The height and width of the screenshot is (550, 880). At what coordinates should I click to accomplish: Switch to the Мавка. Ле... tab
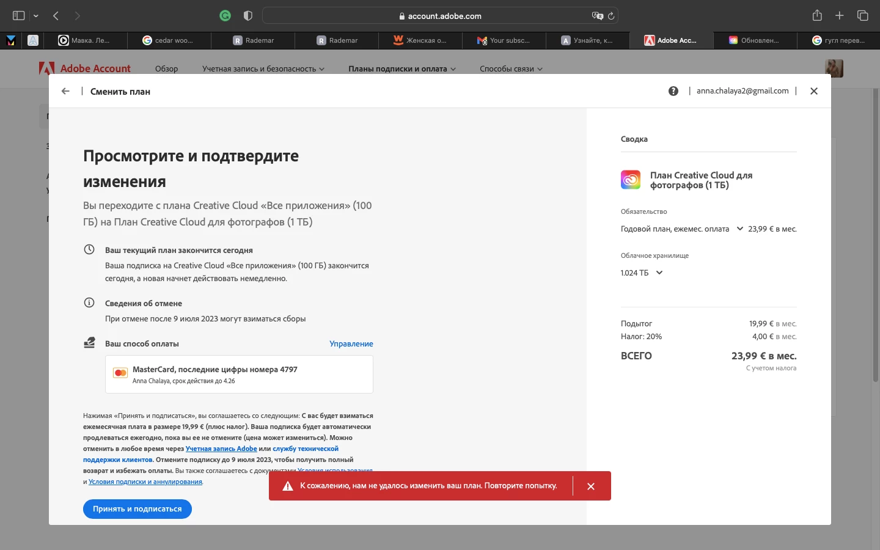(86, 40)
